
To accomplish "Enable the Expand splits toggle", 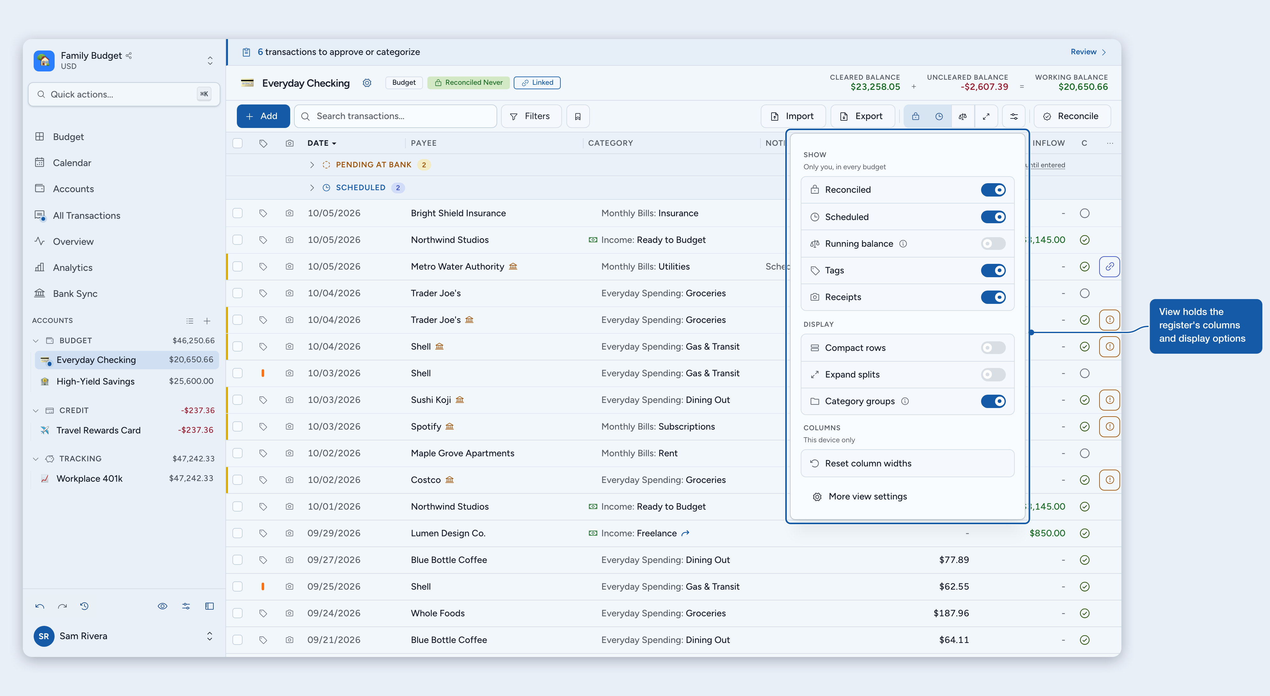I will point(993,375).
